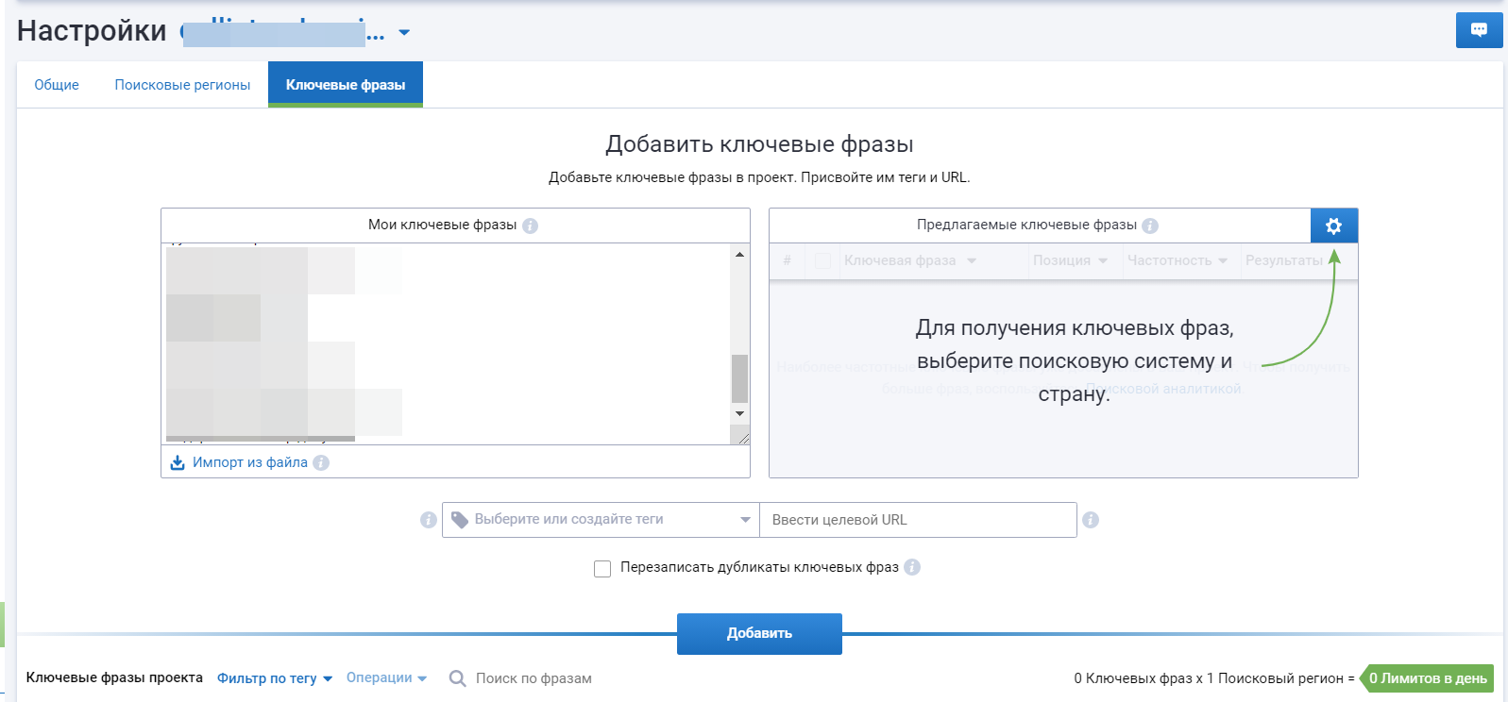1508x702 pixels.
Task: Open the chat support icon
Action: (1479, 30)
